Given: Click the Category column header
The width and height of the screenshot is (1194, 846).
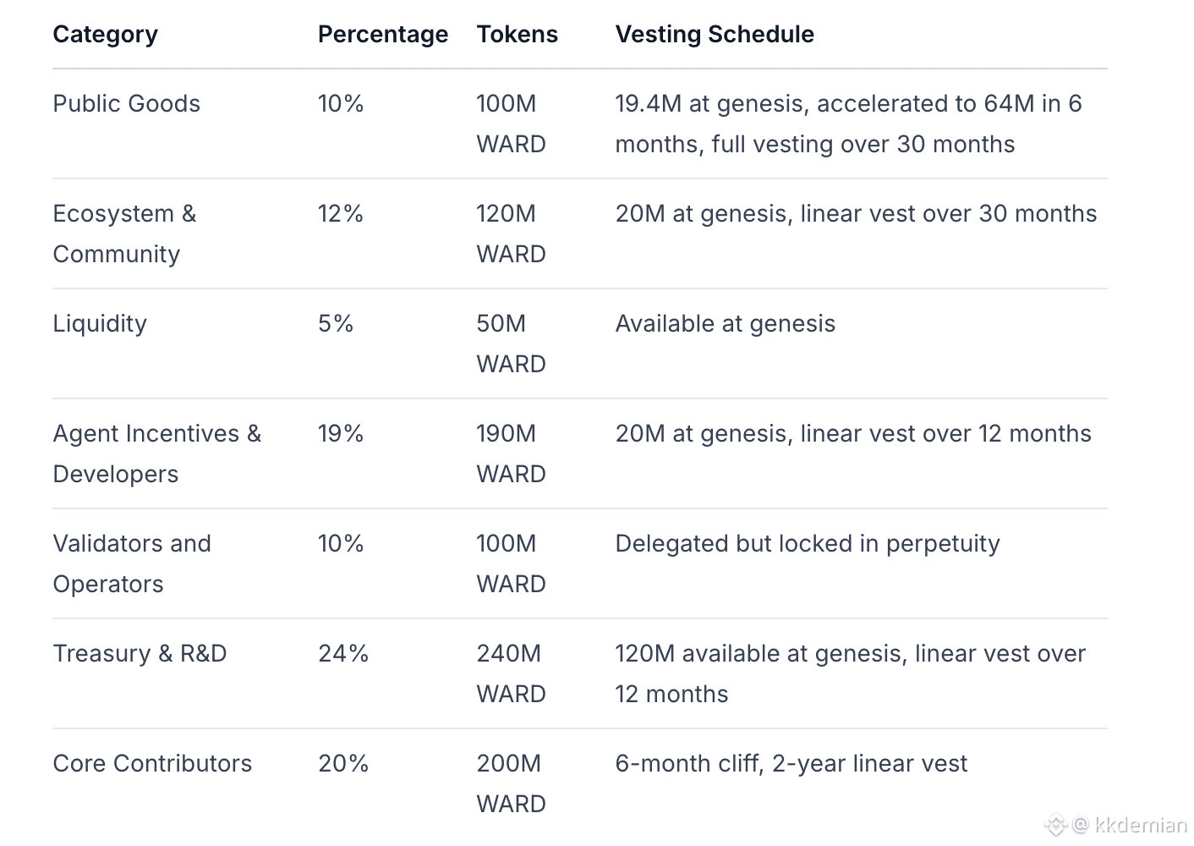Looking at the screenshot, I should point(105,35).
